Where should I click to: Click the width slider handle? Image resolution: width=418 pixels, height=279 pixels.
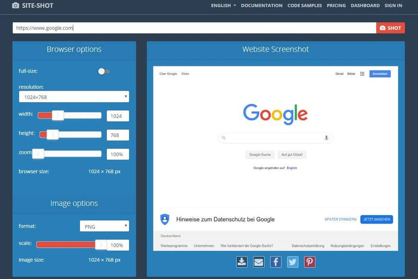click(58, 115)
